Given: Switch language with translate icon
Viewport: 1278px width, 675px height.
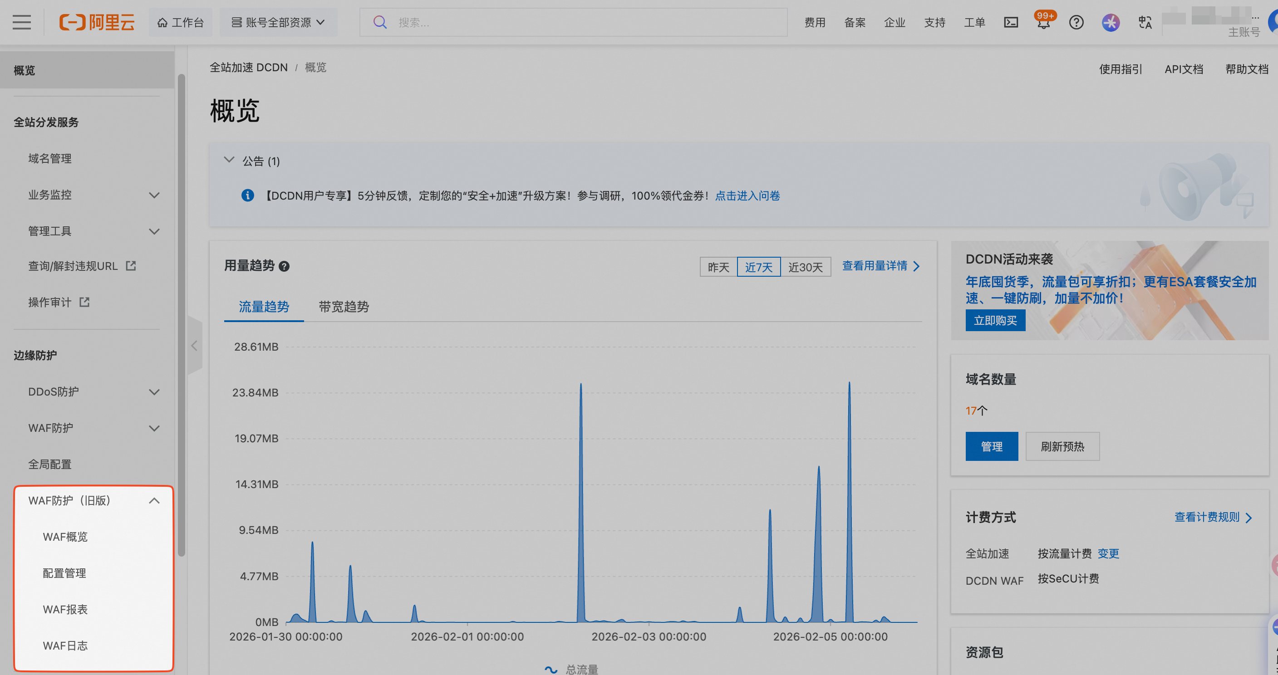Looking at the screenshot, I should click(1145, 22).
